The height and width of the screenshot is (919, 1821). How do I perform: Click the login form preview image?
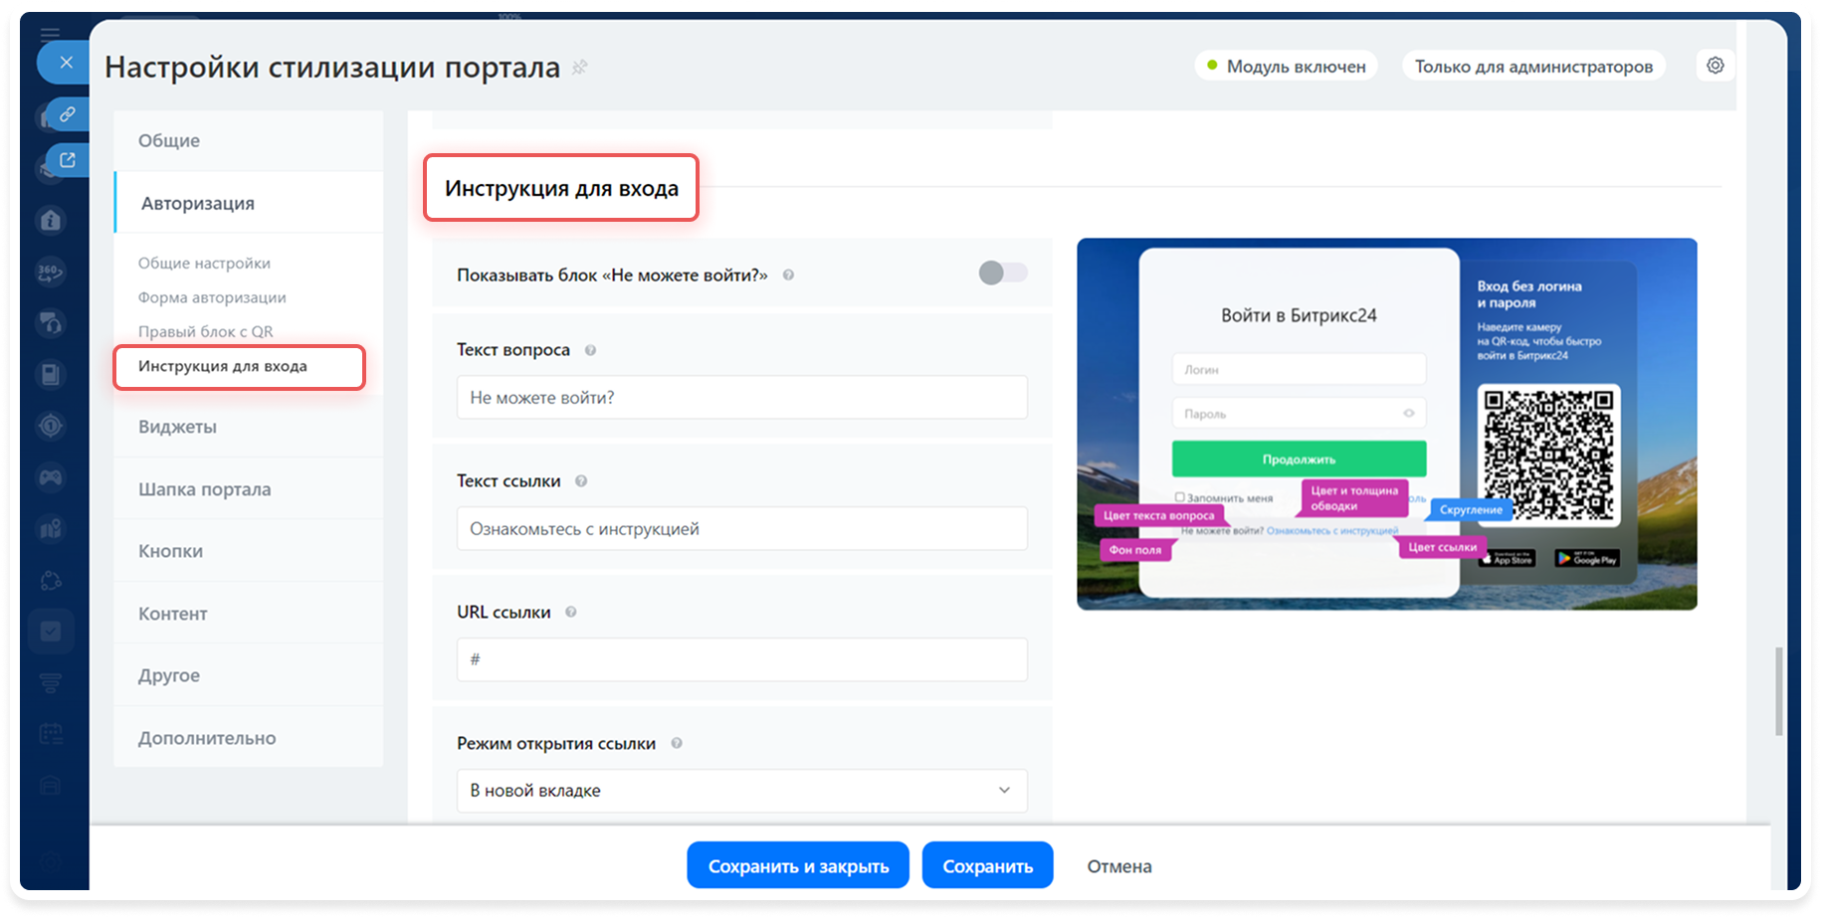1387,424
